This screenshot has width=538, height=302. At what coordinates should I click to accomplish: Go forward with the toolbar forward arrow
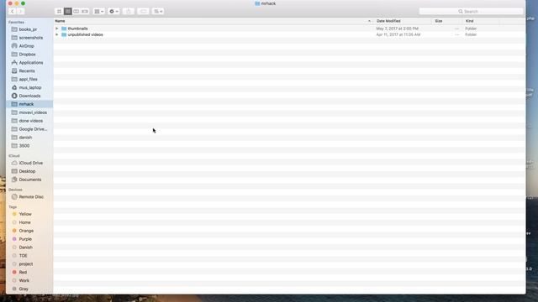20,11
